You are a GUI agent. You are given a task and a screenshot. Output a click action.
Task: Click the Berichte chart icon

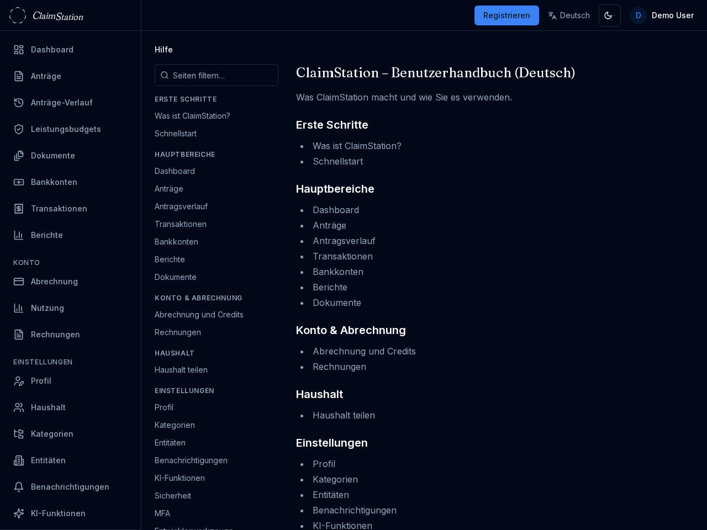[19, 235]
